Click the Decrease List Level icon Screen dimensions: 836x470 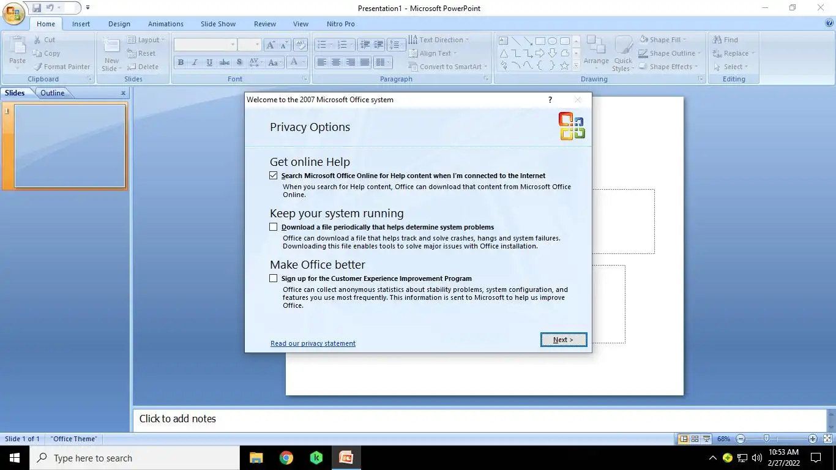tap(365, 45)
